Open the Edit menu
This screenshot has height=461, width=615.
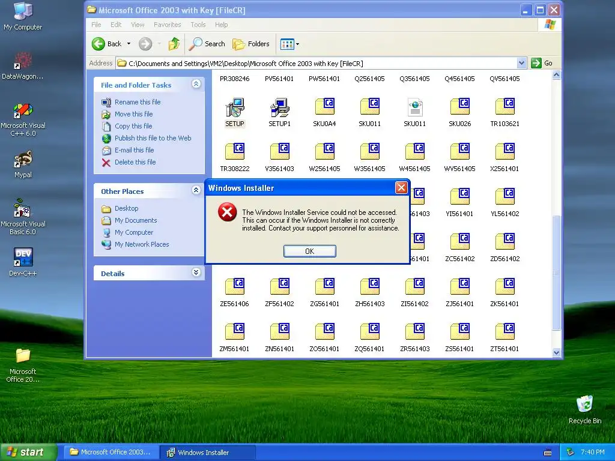[x=116, y=25]
